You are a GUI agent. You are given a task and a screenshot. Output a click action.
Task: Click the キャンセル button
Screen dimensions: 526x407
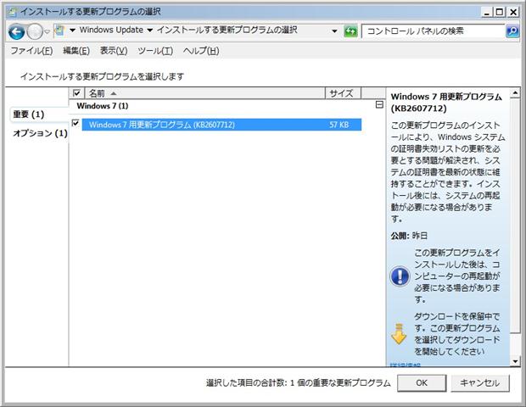tap(479, 383)
